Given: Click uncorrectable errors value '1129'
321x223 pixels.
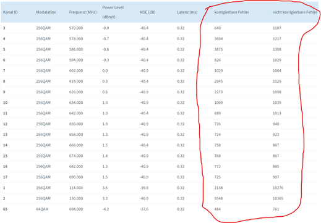Looking at the screenshot, I should (x=277, y=82).
